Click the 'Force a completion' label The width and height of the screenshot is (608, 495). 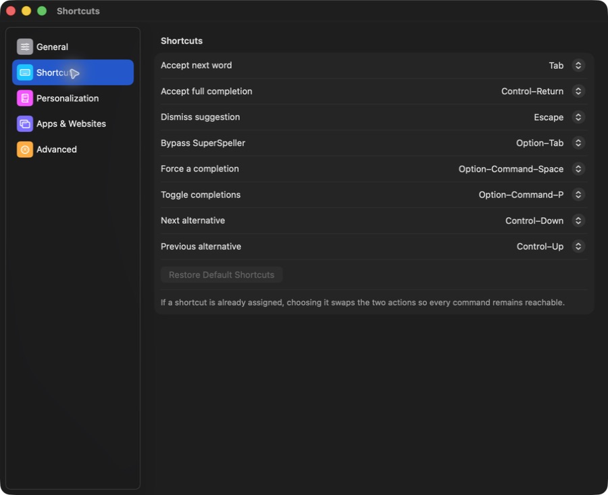200,169
